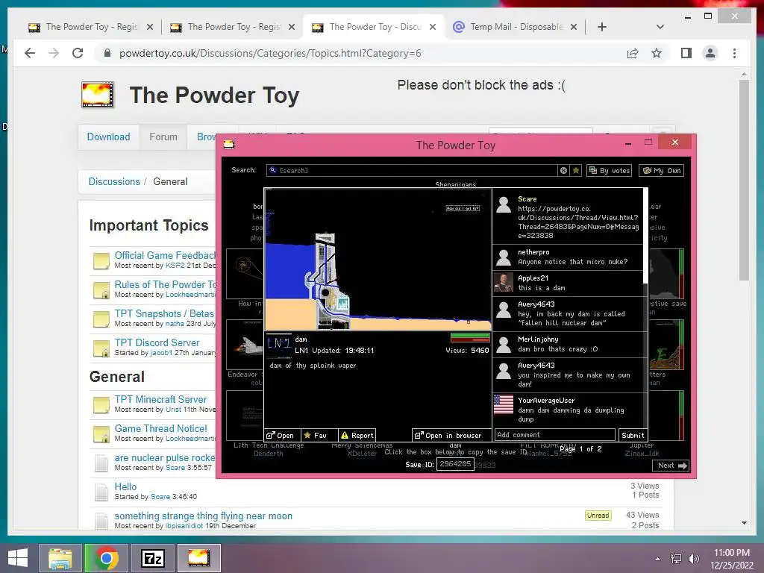Open a new Chrome tab
764x573 pixels.
coord(602,27)
